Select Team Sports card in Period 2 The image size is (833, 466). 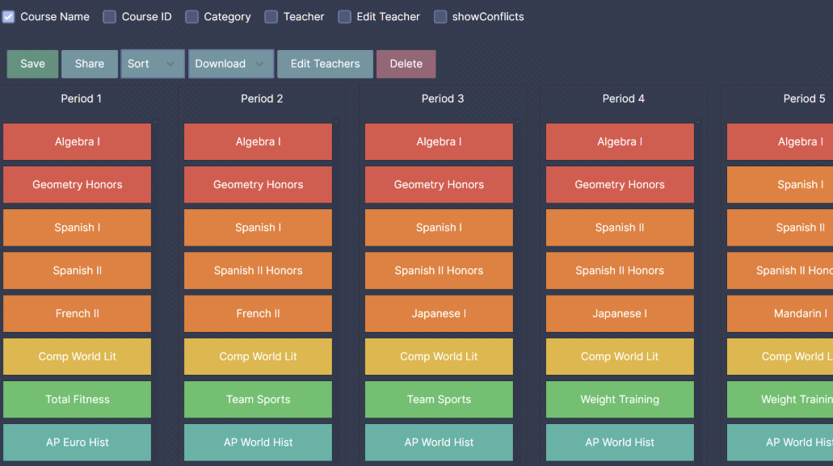coord(259,400)
